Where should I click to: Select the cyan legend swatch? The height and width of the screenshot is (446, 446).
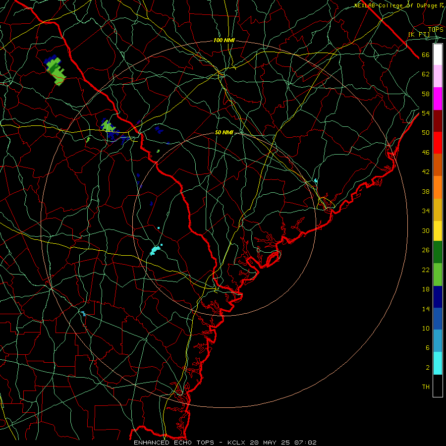[438, 363]
